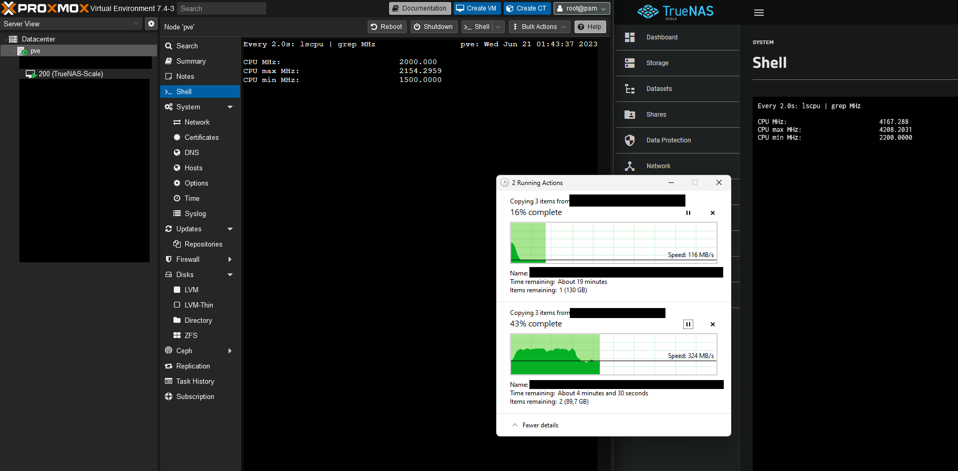Open the ZFS disks item
Viewport: 958px width, 471px height.
200,336
